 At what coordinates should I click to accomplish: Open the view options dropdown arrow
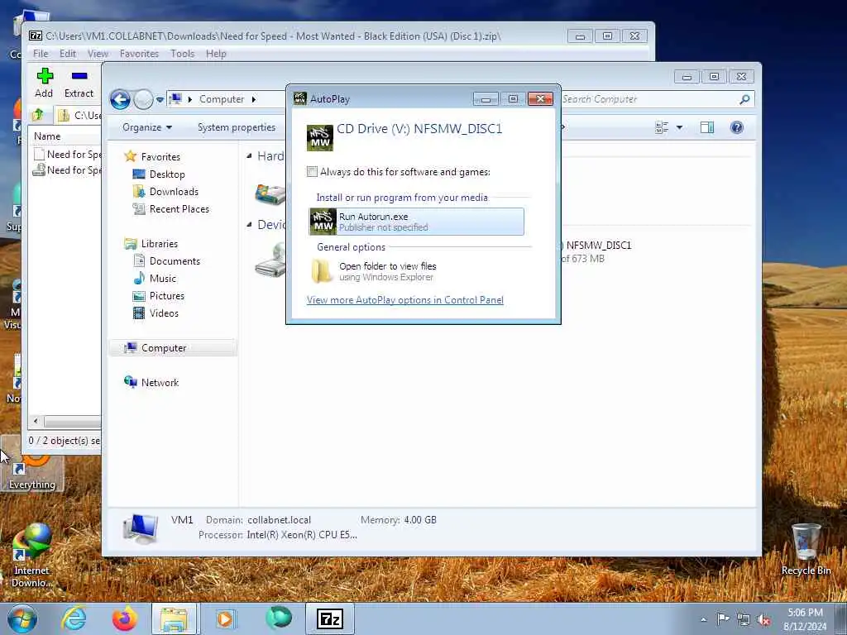(x=680, y=127)
